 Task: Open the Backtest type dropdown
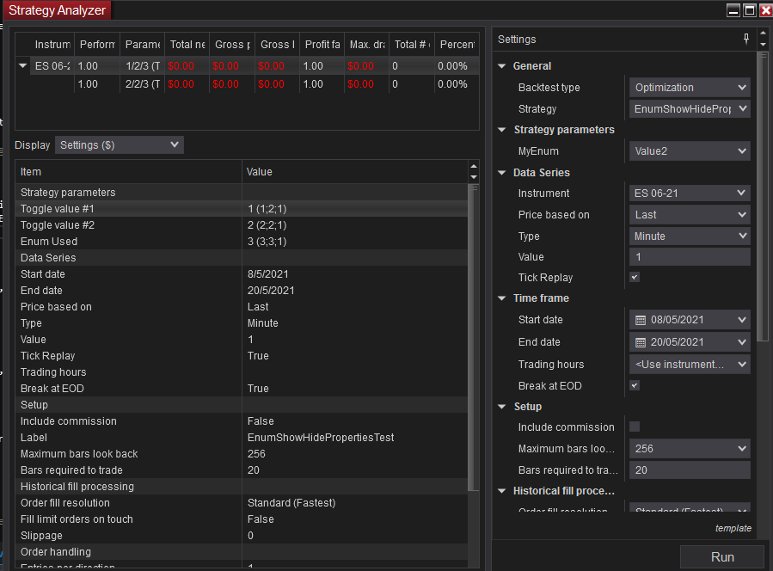pyautogui.click(x=690, y=88)
